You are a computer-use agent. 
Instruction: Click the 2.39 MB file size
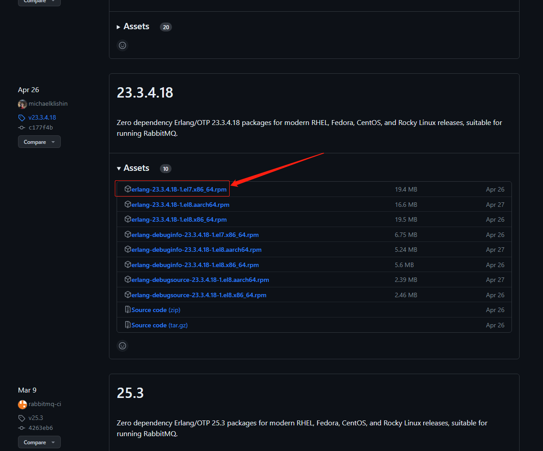(406, 280)
